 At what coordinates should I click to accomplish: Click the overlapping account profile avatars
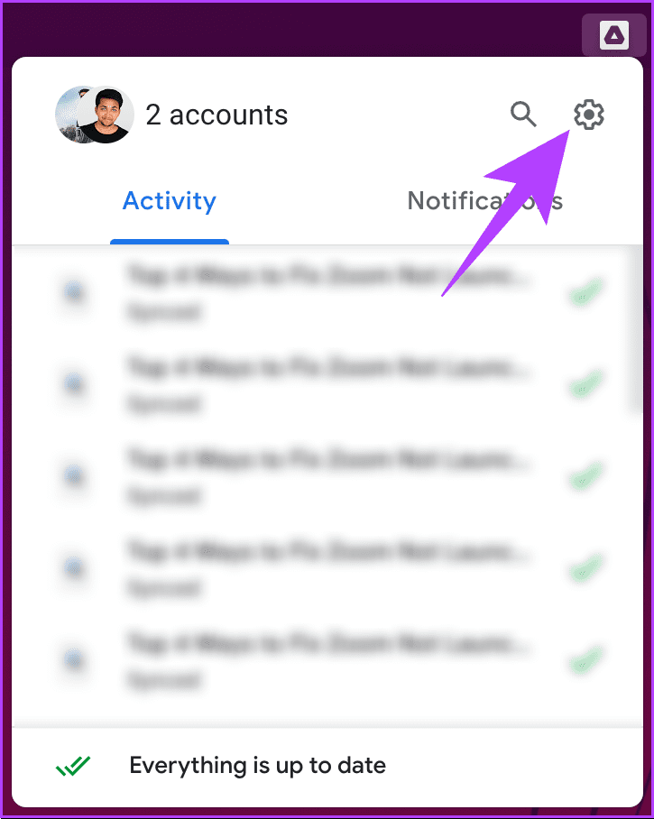[x=95, y=115]
